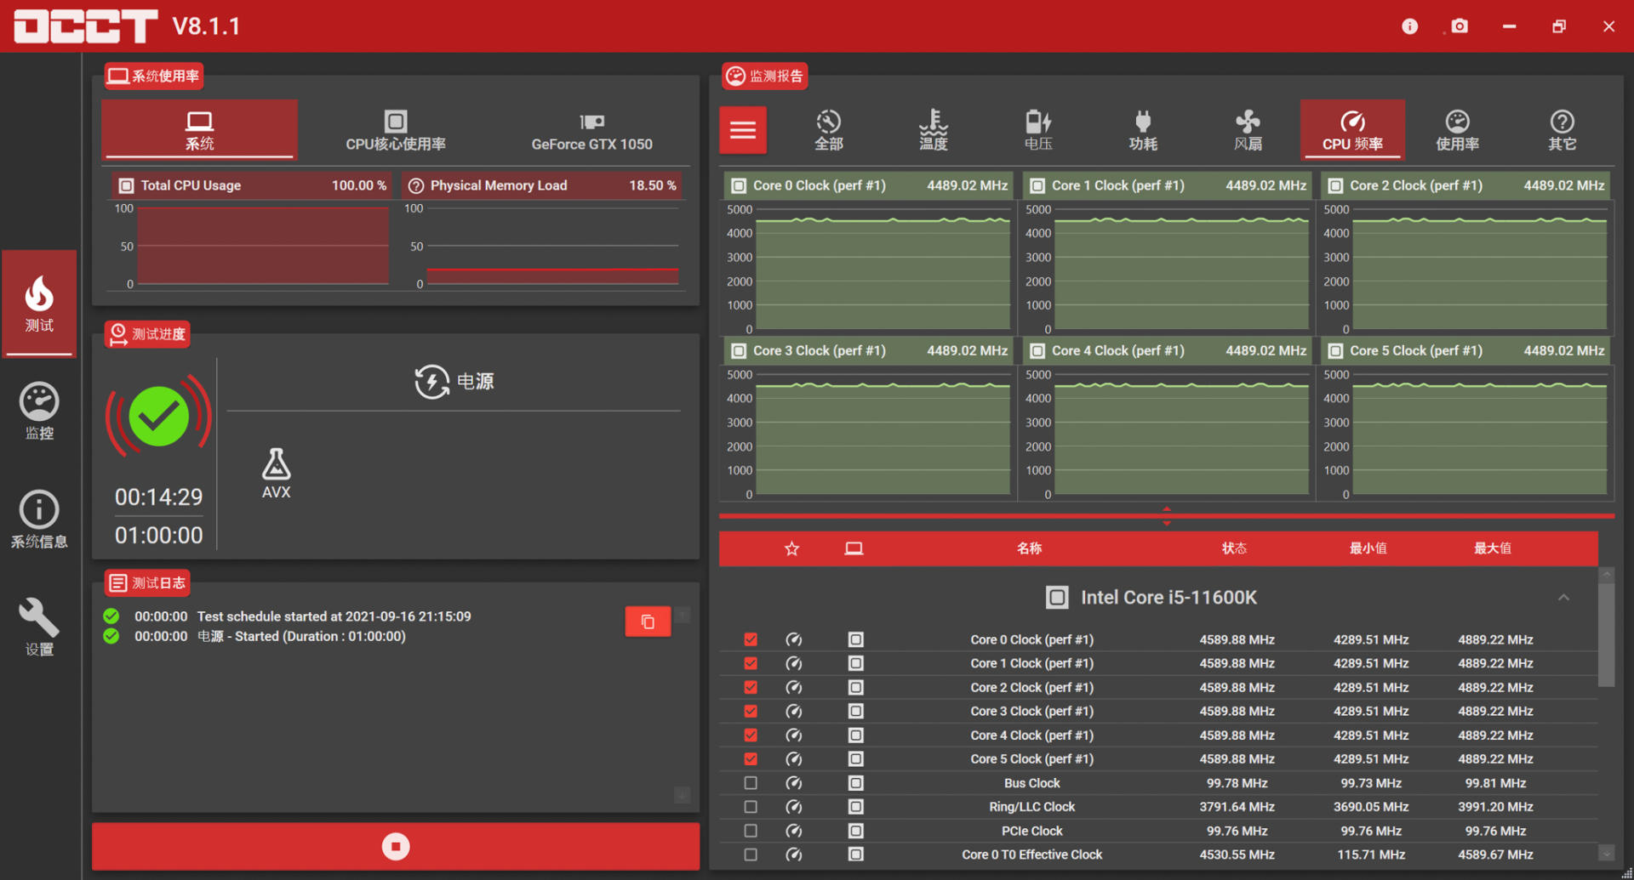This screenshot has height=880, width=1634.
Task: Click chip icon on Core 3 Clock graph header
Action: [739, 350]
